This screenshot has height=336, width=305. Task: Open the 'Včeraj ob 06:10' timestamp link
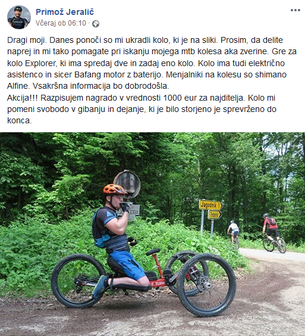61,23
